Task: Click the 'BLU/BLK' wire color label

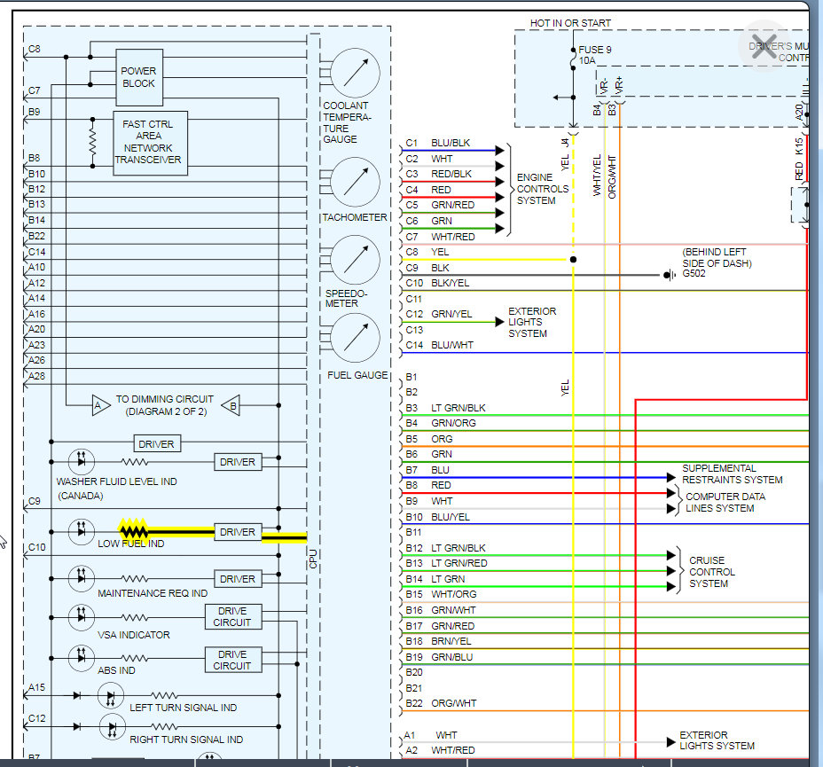Action: pyautogui.click(x=451, y=143)
